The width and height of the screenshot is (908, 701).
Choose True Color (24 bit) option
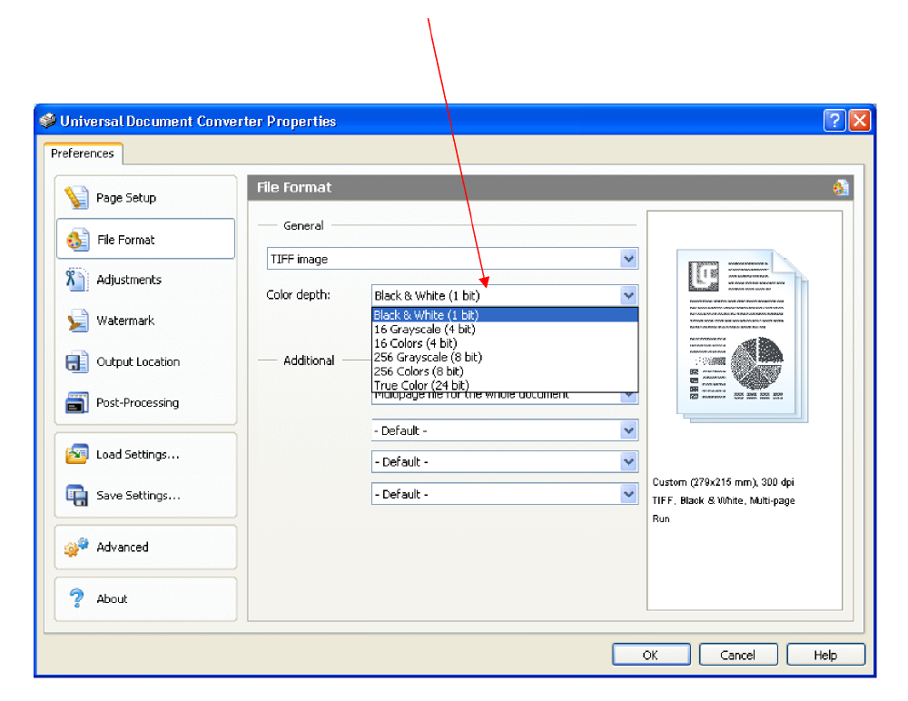pyautogui.click(x=504, y=385)
